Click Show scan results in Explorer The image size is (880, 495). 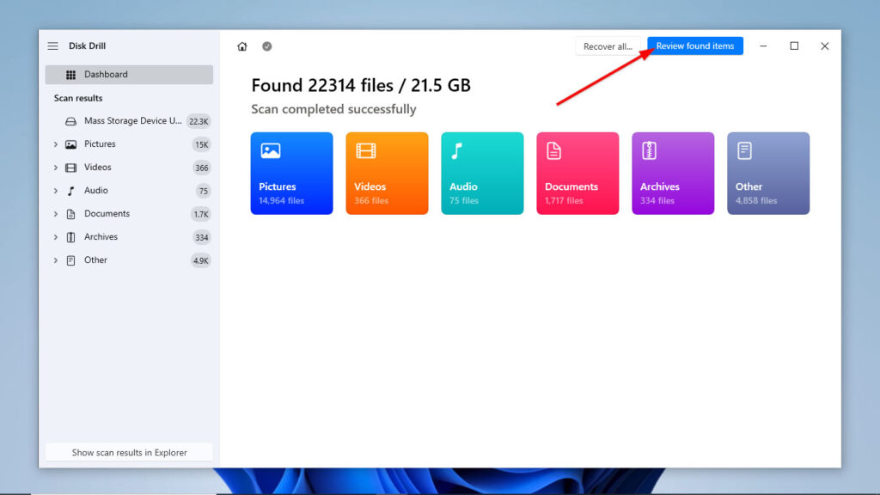click(128, 452)
